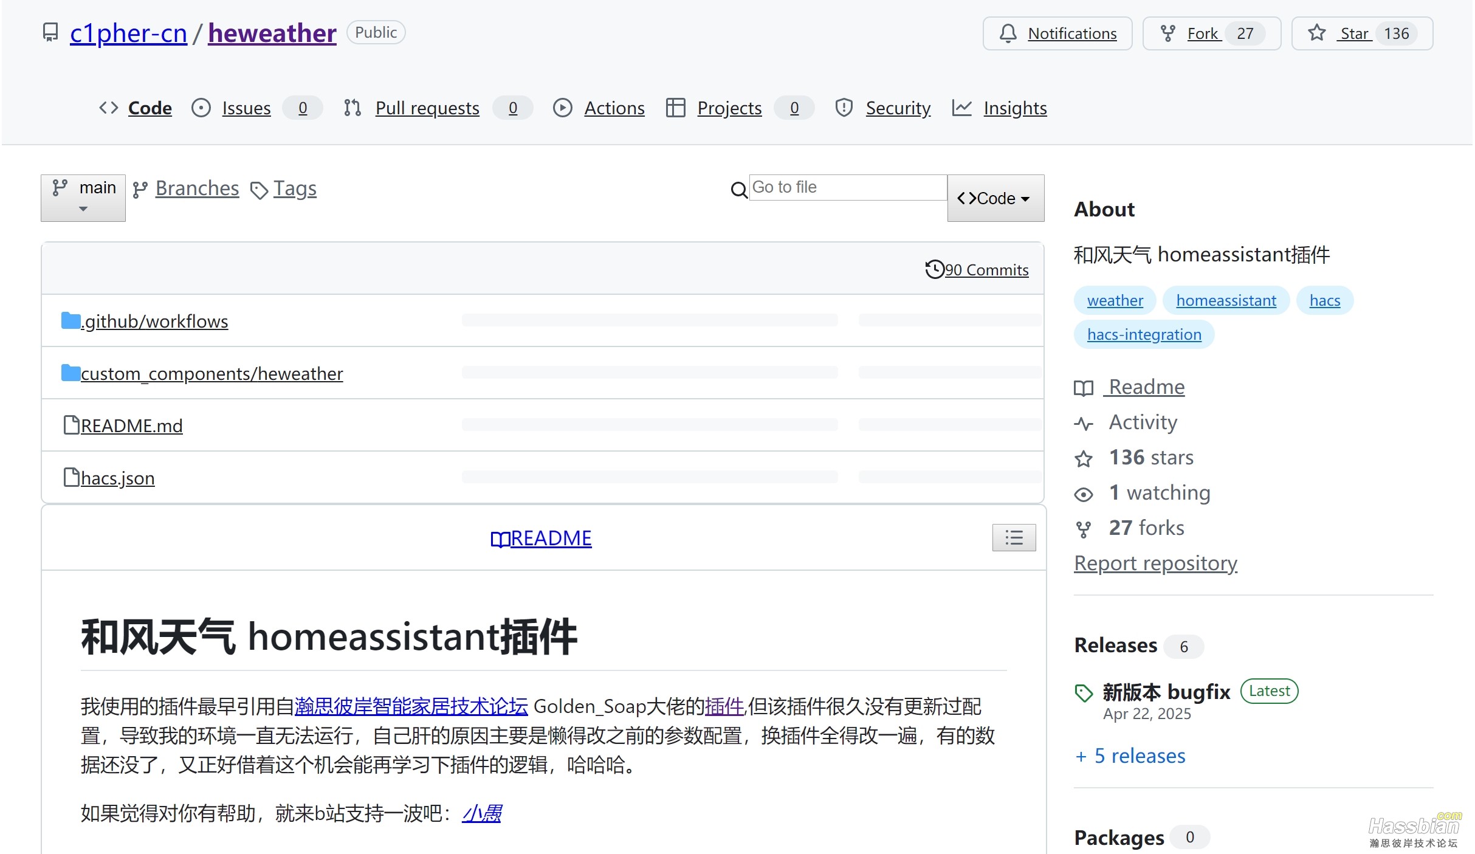The image size is (1475, 854).
Task: Go to the Actions tab
Action: [614, 108]
